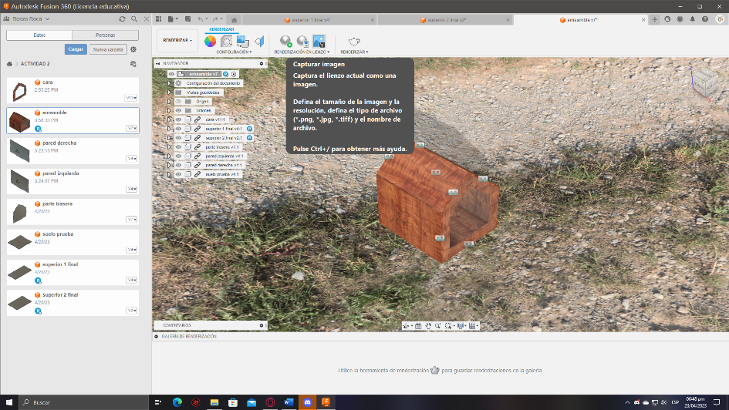Viewport: 729px width, 410px height.
Task: Open the RENDERIZAR workspace dropdown
Action: [177, 40]
